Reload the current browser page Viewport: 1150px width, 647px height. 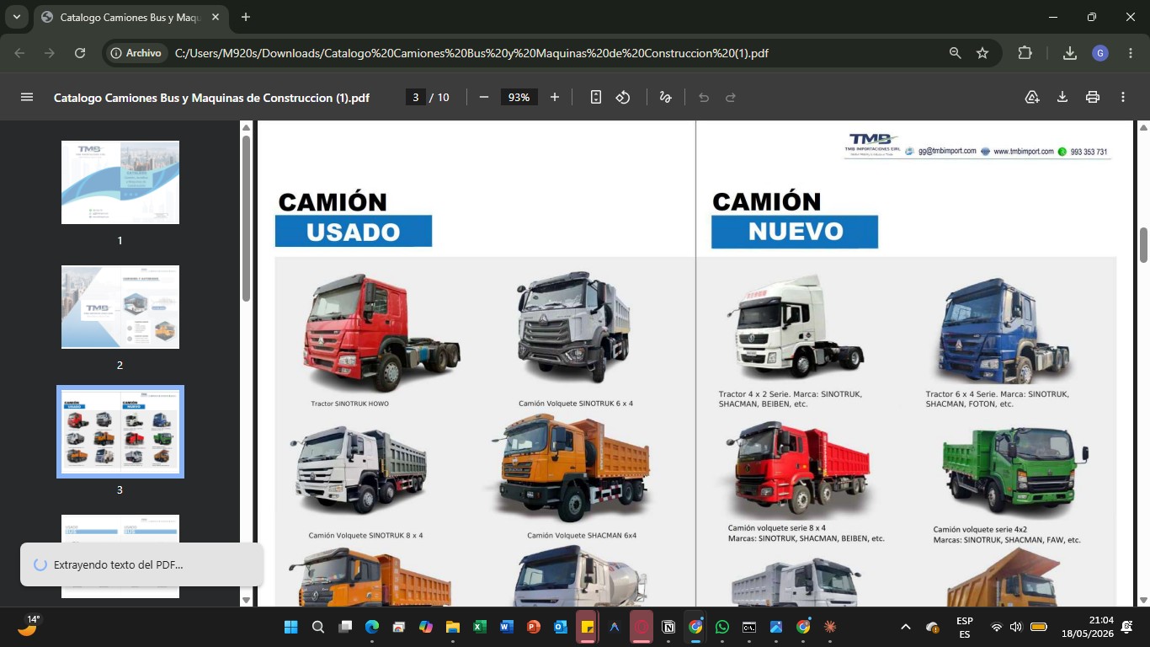tap(80, 53)
